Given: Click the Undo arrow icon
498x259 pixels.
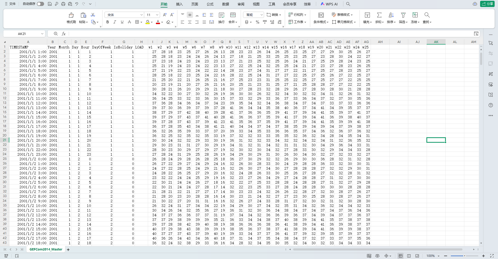Looking at the screenshot, I should (x=77, y=4).
